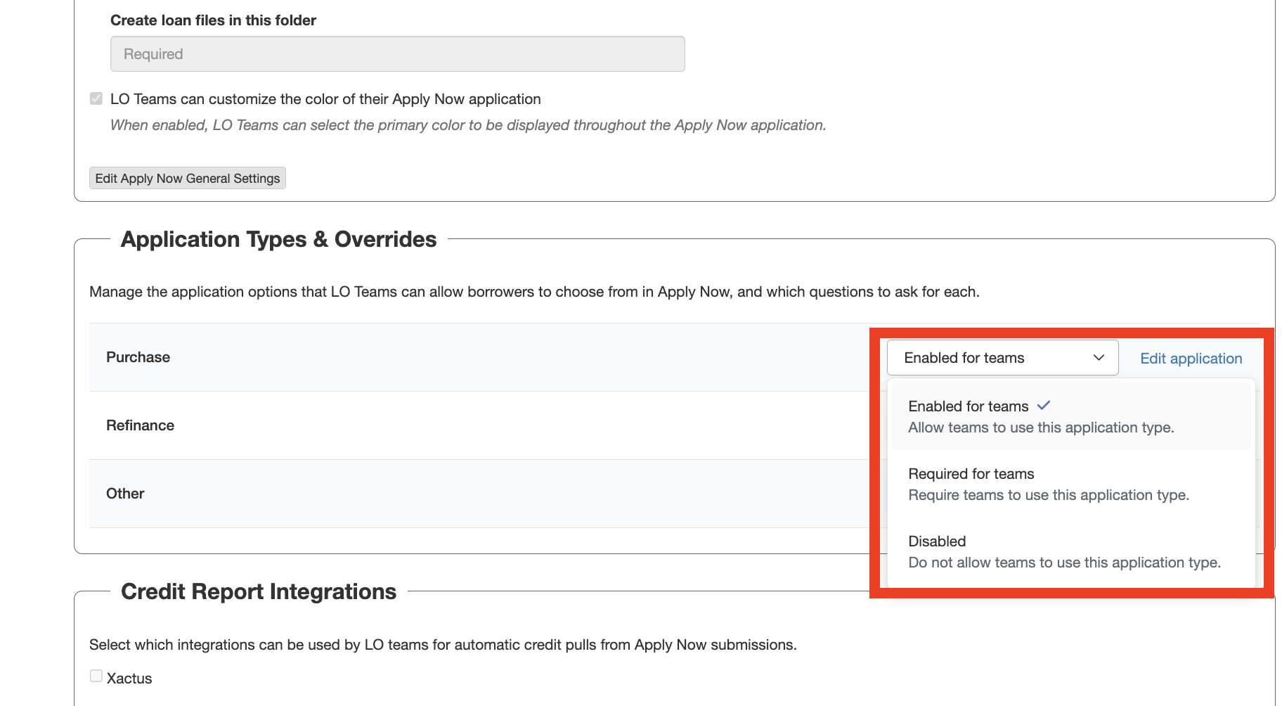The width and height of the screenshot is (1282, 706).
Task: Click 'Create loan files in this folder' label
Action: pos(213,20)
